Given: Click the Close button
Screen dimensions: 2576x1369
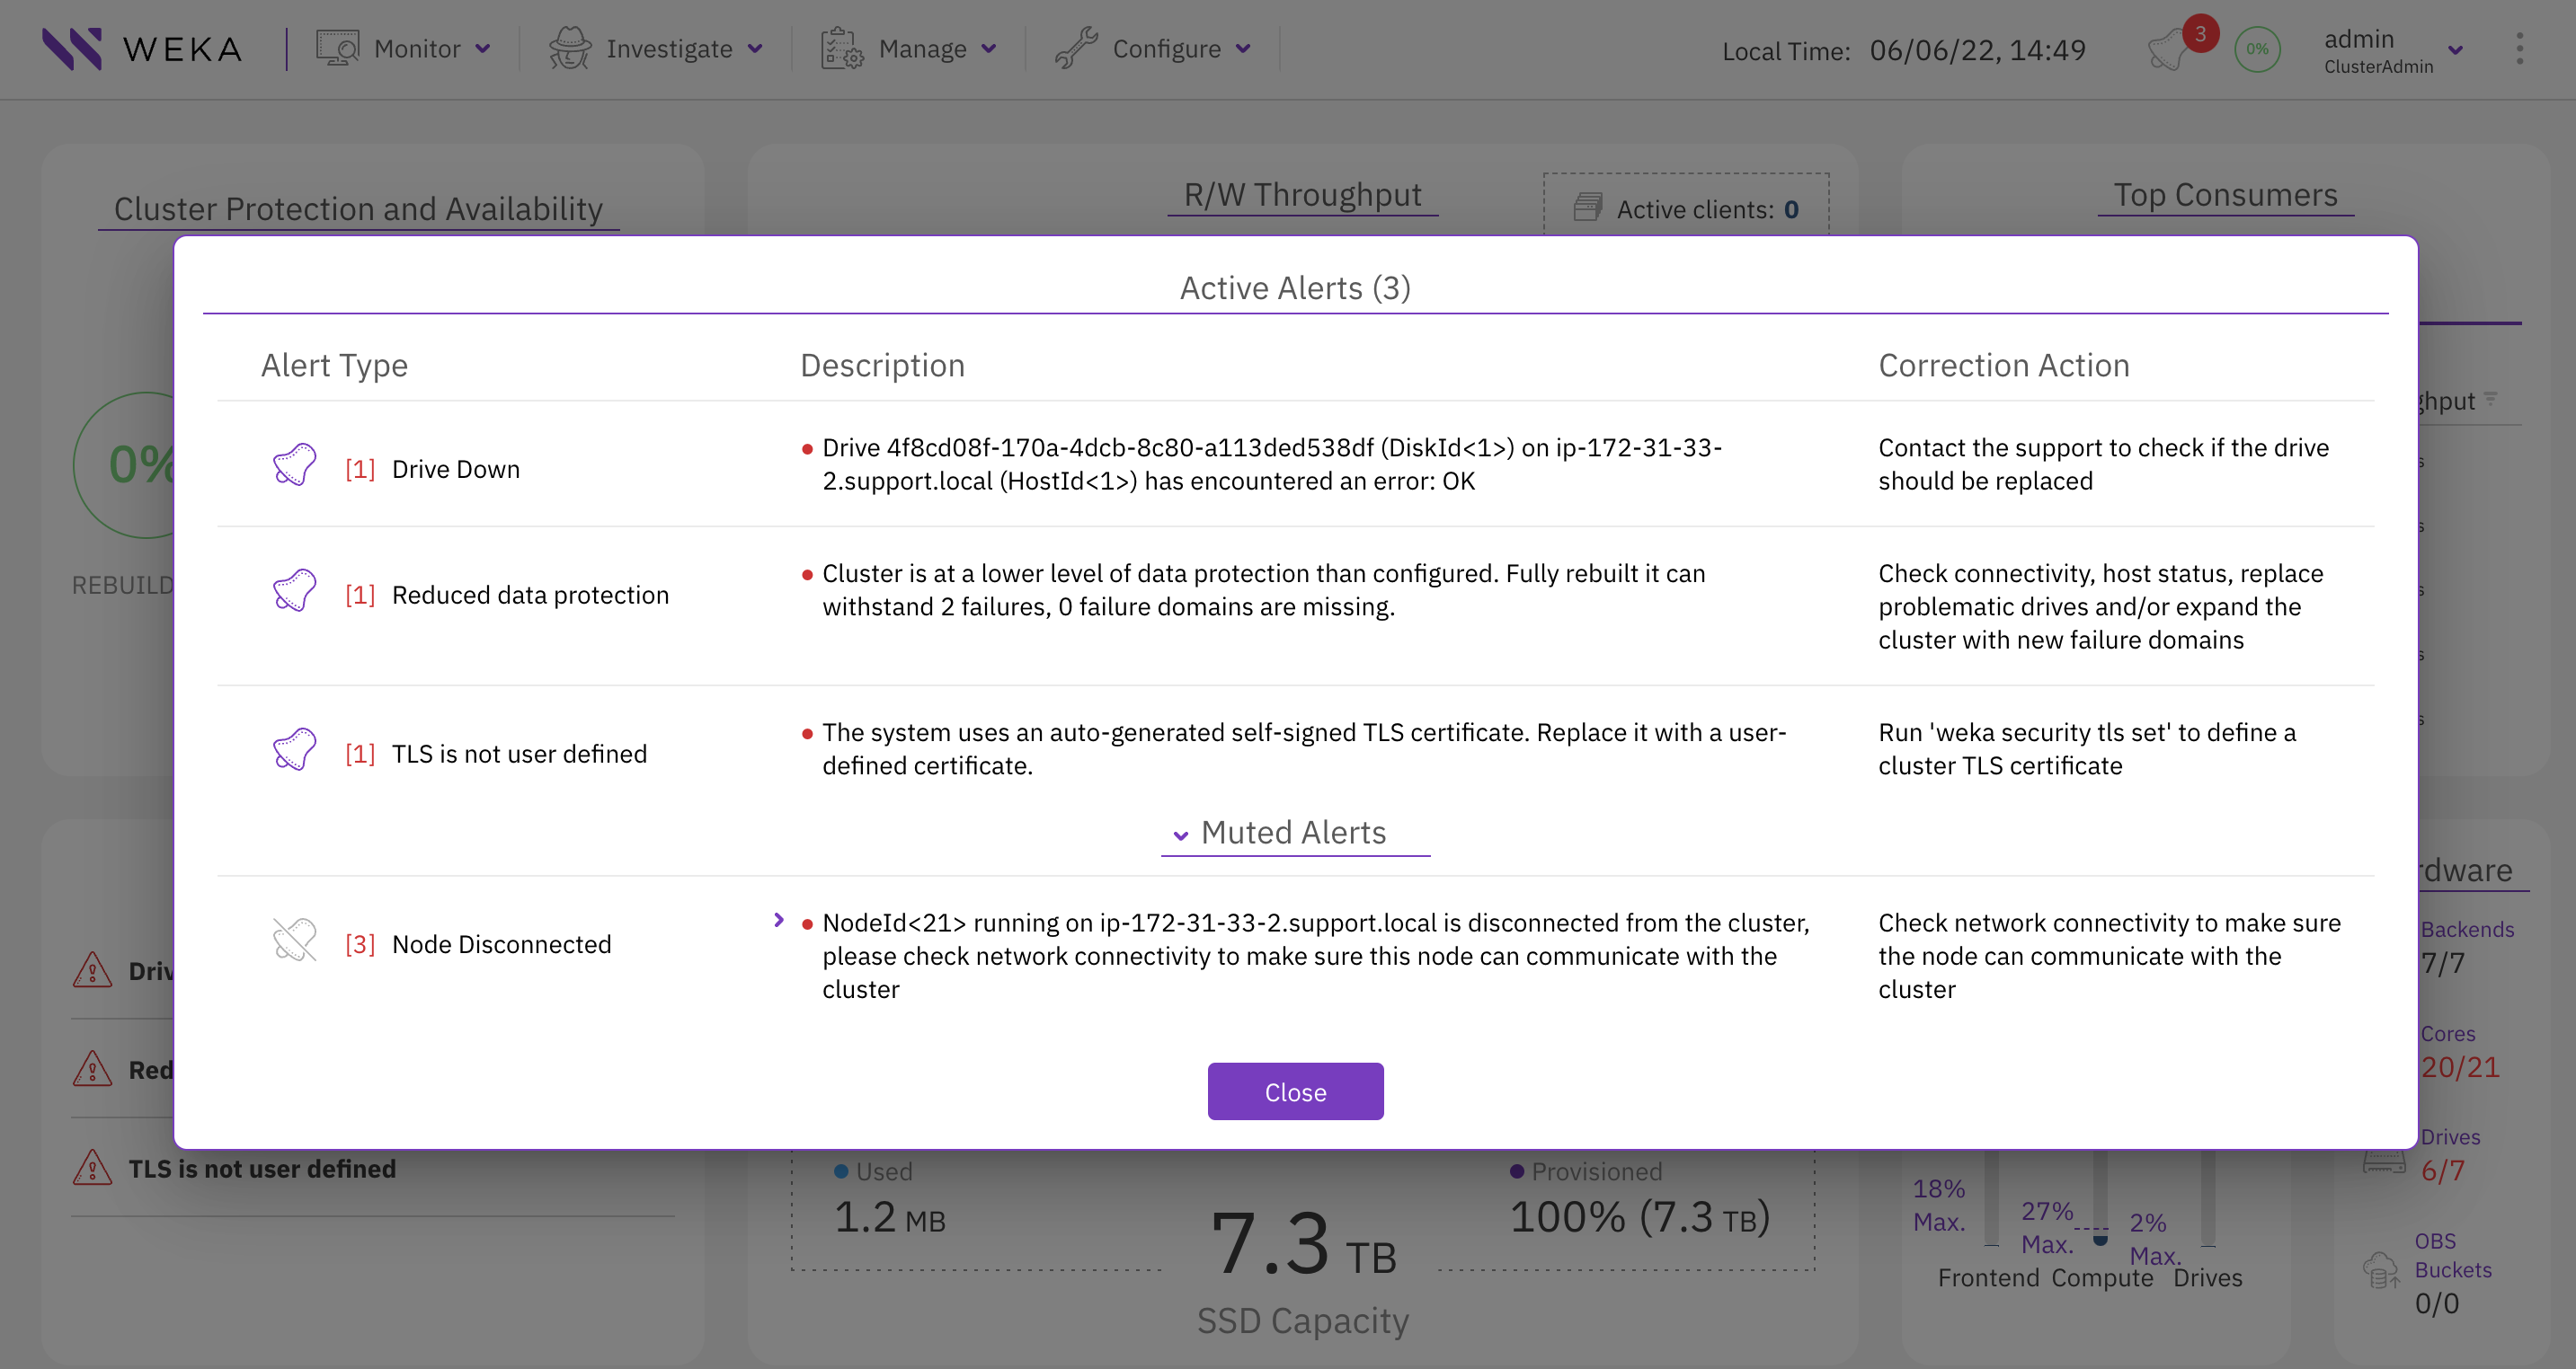Looking at the screenshot, I should click(x=1295, y=1091).
